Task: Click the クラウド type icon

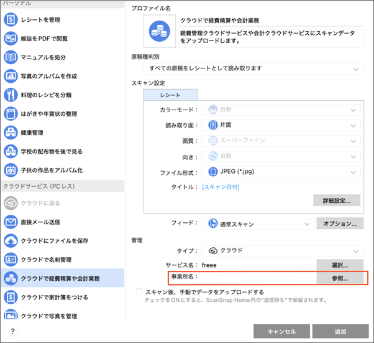Action: click(x=212, y=250)
